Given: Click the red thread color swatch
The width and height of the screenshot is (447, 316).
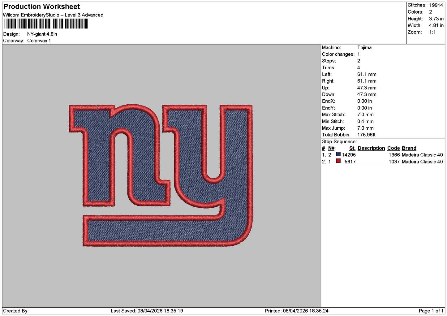Looking at the screenshot, I should pyautogui.click(x=338, y=161).
